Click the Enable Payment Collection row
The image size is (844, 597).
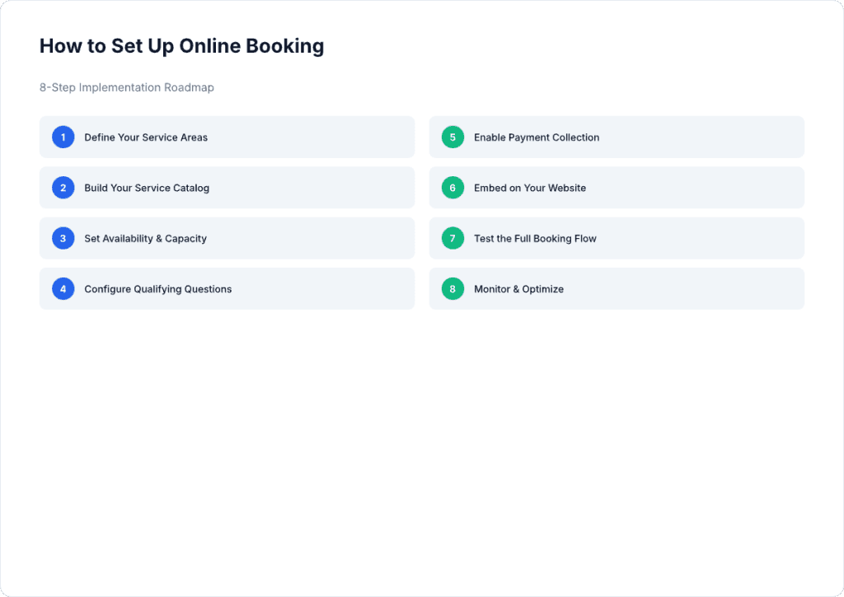[x=617, y=137]
